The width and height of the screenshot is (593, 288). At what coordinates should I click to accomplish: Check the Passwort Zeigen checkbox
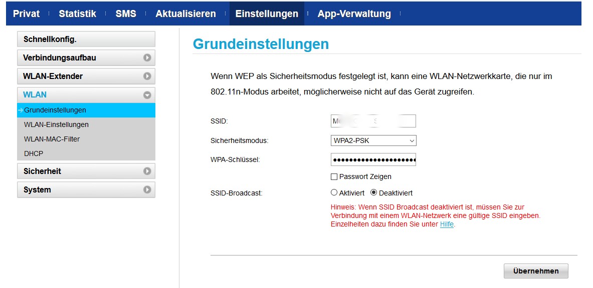334,176
